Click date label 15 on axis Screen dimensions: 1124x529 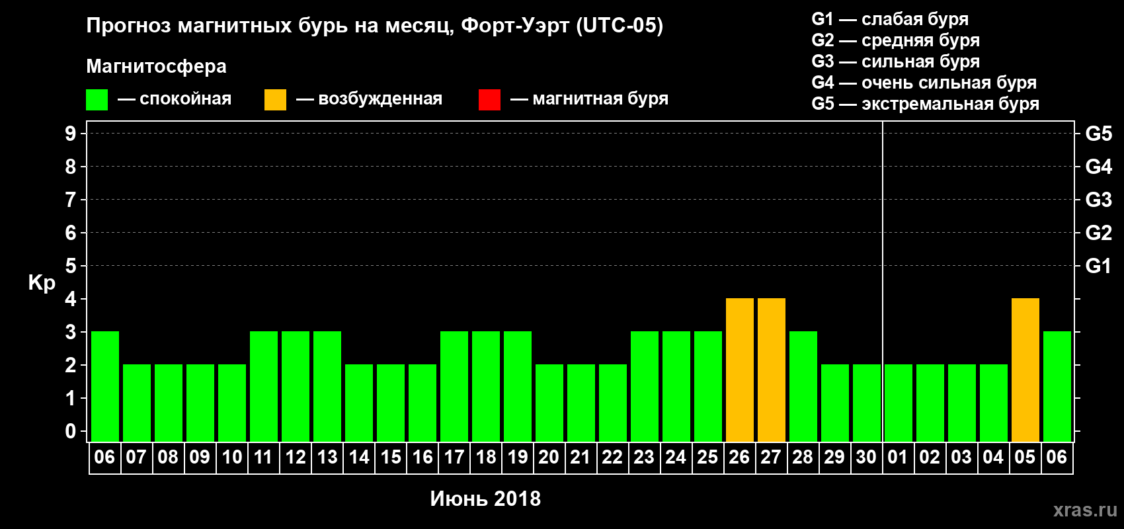(390, 458)
